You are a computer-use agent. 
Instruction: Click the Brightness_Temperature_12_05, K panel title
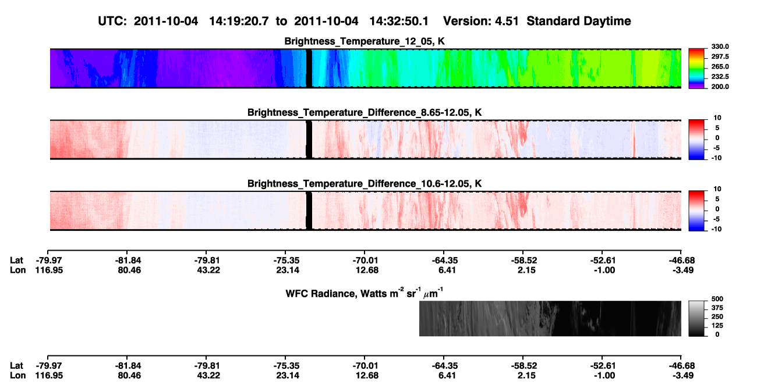click(365, 41)
